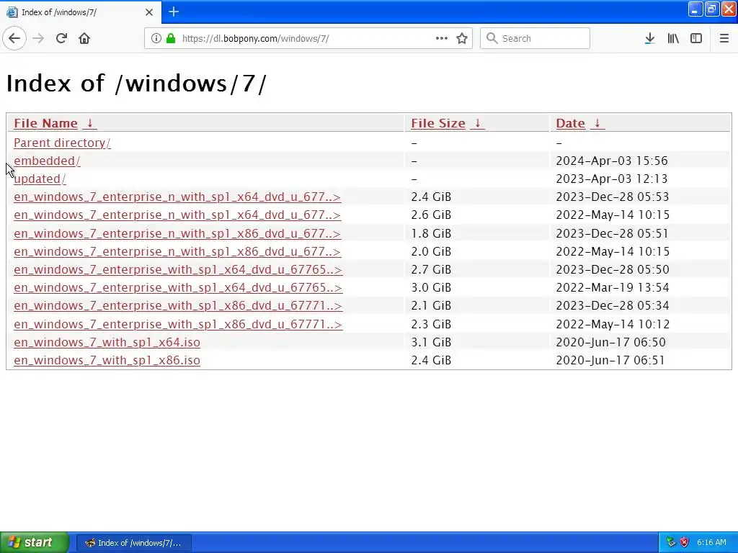Open the home page icon
This screenshot has height=553, width=738.
click(x=84, y=38)
